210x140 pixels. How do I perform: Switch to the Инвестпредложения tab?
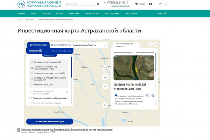[x=61, y=45]
